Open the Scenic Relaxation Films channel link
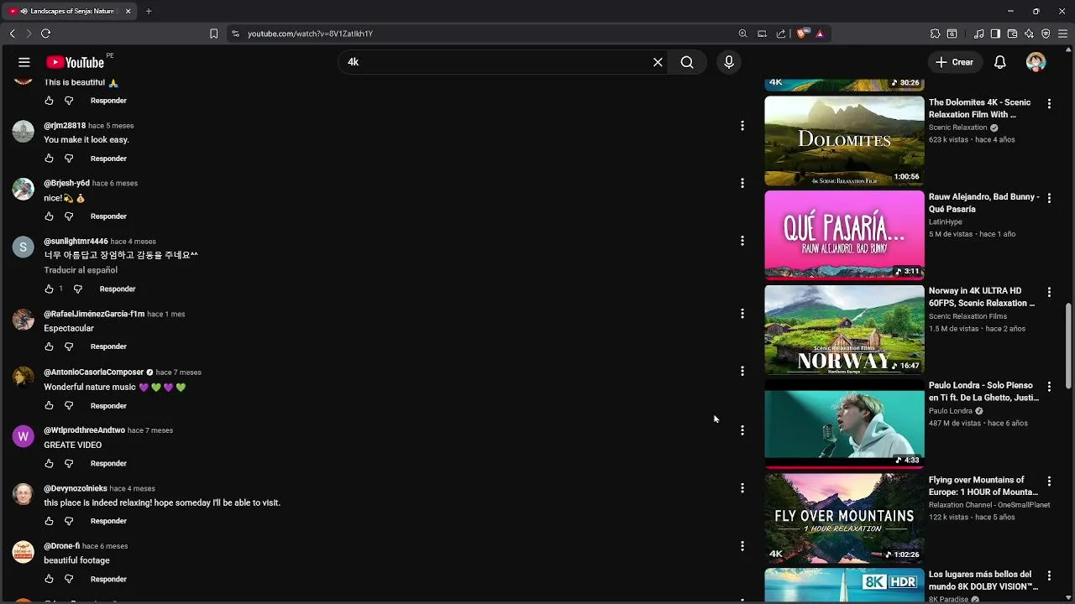This screenshot has width=1075, height=604. pos(967,316)
